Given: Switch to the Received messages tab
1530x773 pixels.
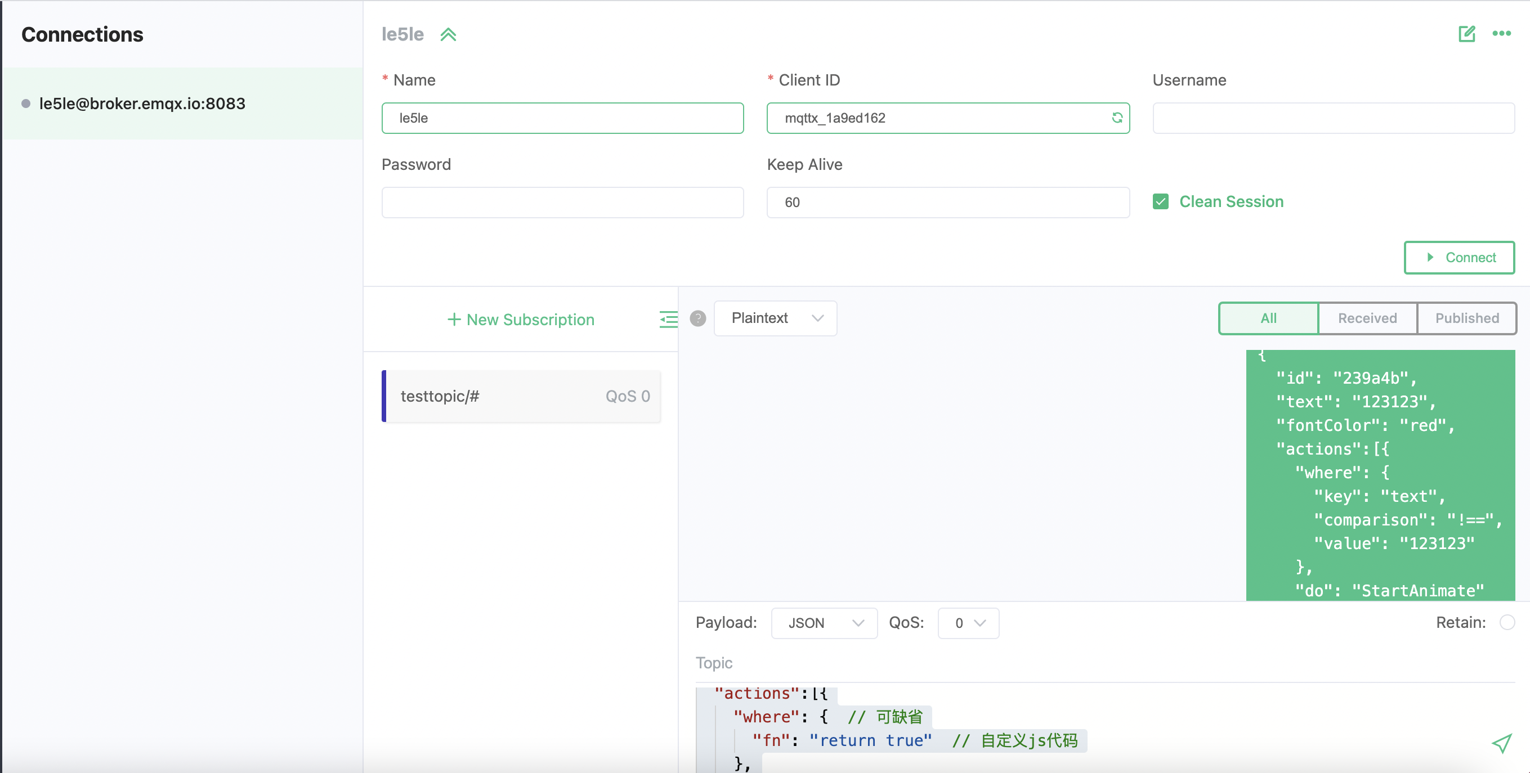Looking at the screenshot, I should 1367,318.
